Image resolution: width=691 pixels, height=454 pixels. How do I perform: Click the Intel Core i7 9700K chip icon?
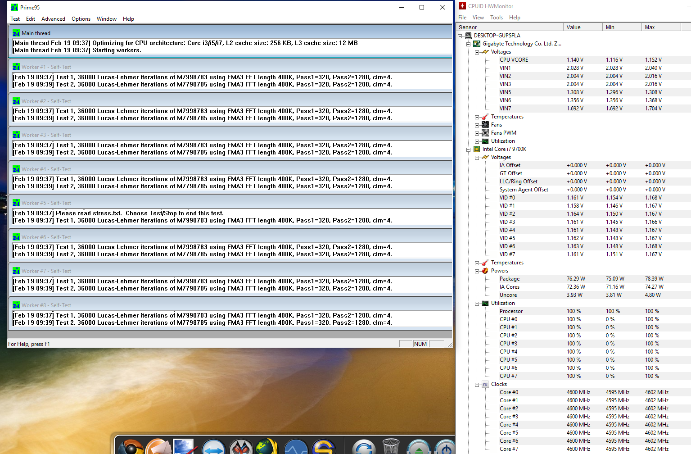click(x=477, y=149)
